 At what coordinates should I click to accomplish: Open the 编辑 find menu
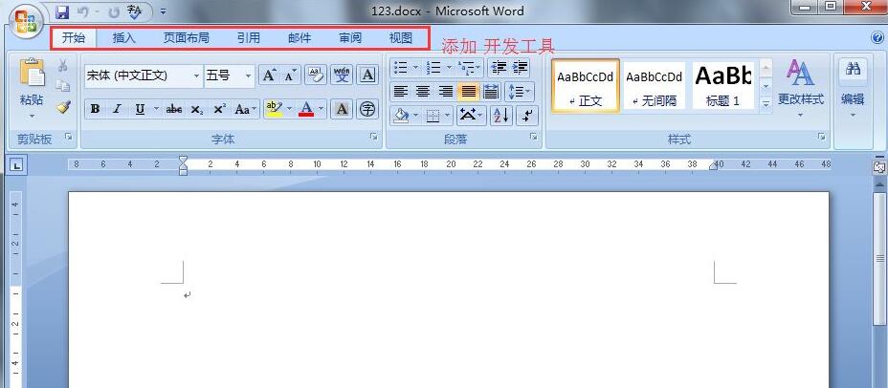tap(853, 90)
